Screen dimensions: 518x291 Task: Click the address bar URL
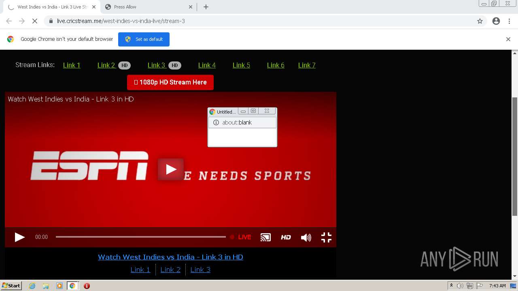[121, 21]
